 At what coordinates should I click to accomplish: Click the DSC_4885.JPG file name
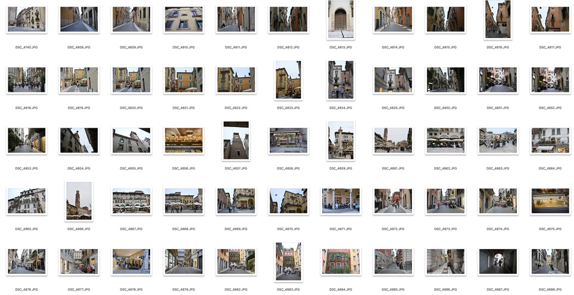(x=393, y=290)
